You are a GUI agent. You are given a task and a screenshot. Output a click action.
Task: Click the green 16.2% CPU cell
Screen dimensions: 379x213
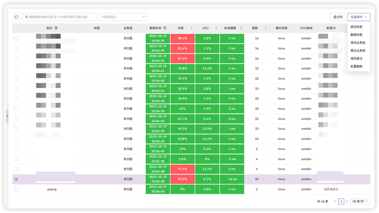(207, 68)
